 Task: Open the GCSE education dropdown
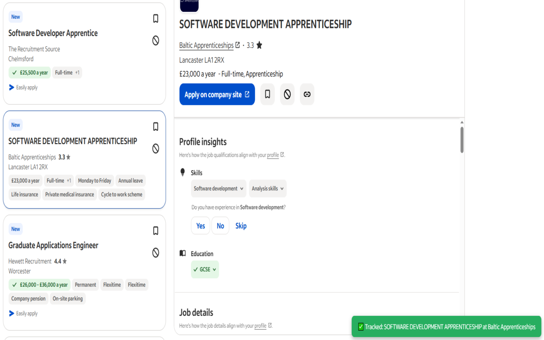tap(205, 269)
